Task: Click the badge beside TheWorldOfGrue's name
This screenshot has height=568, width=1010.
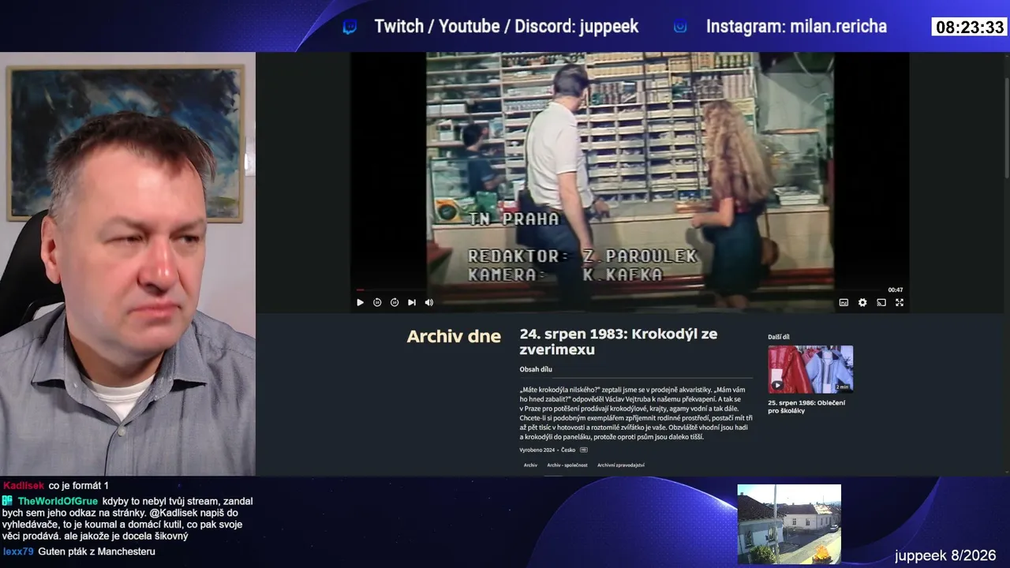Action: tap(8, 501)
